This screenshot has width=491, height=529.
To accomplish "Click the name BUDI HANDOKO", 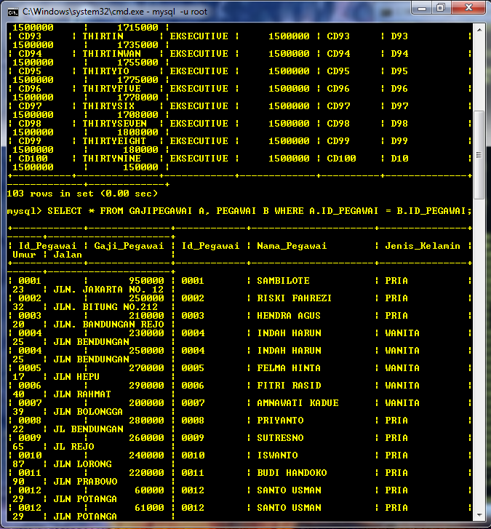I will coord(292,473).
